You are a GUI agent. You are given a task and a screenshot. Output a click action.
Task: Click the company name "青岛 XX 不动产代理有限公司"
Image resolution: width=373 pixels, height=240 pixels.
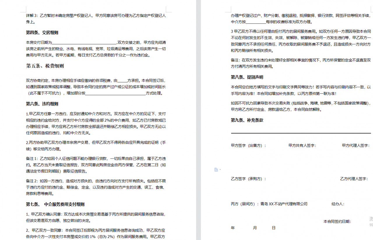(284, 204)
